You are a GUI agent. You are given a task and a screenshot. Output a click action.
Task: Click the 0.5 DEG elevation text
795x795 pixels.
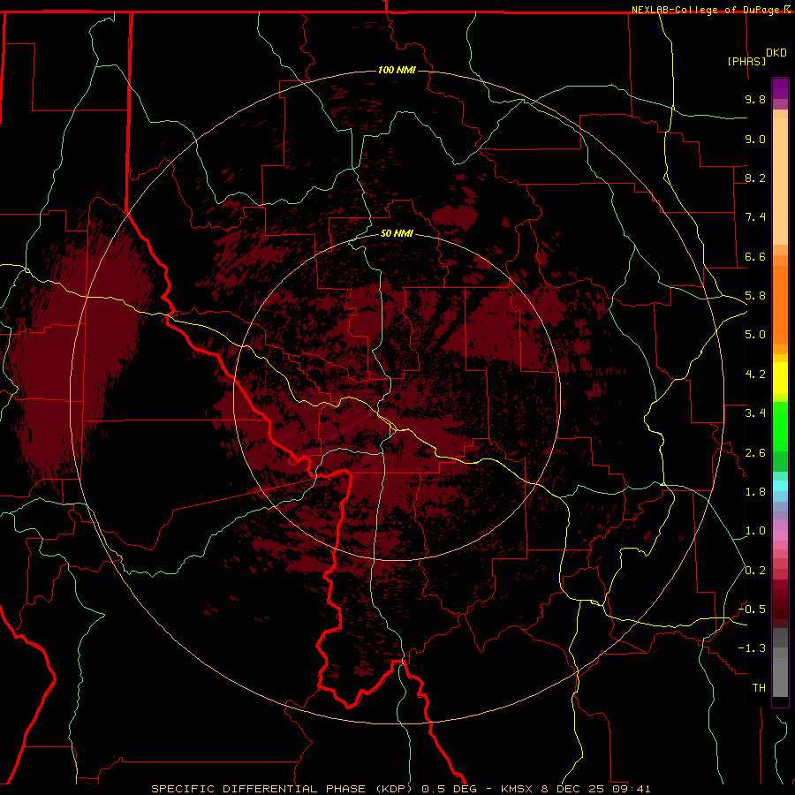coord(450,789)
